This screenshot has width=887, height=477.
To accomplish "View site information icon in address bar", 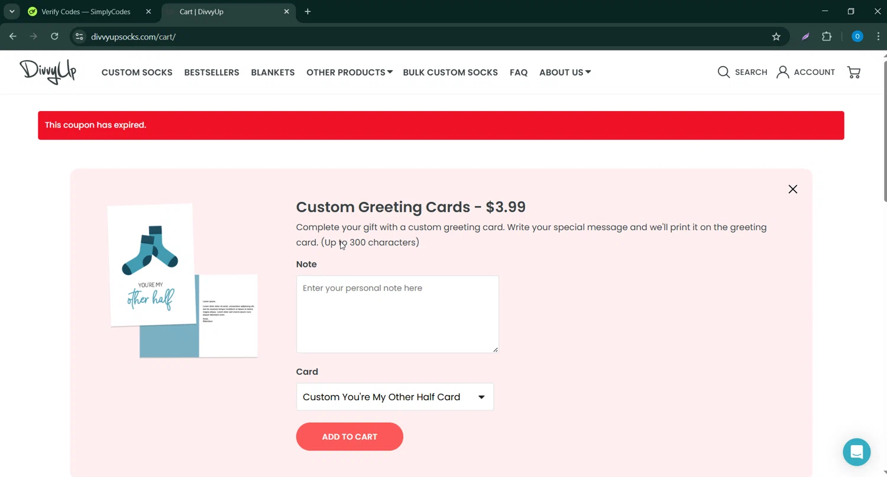I will [x=79, y=37].
